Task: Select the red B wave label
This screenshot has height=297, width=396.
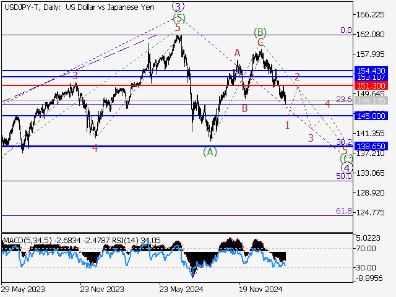Action: pos(245,109)
